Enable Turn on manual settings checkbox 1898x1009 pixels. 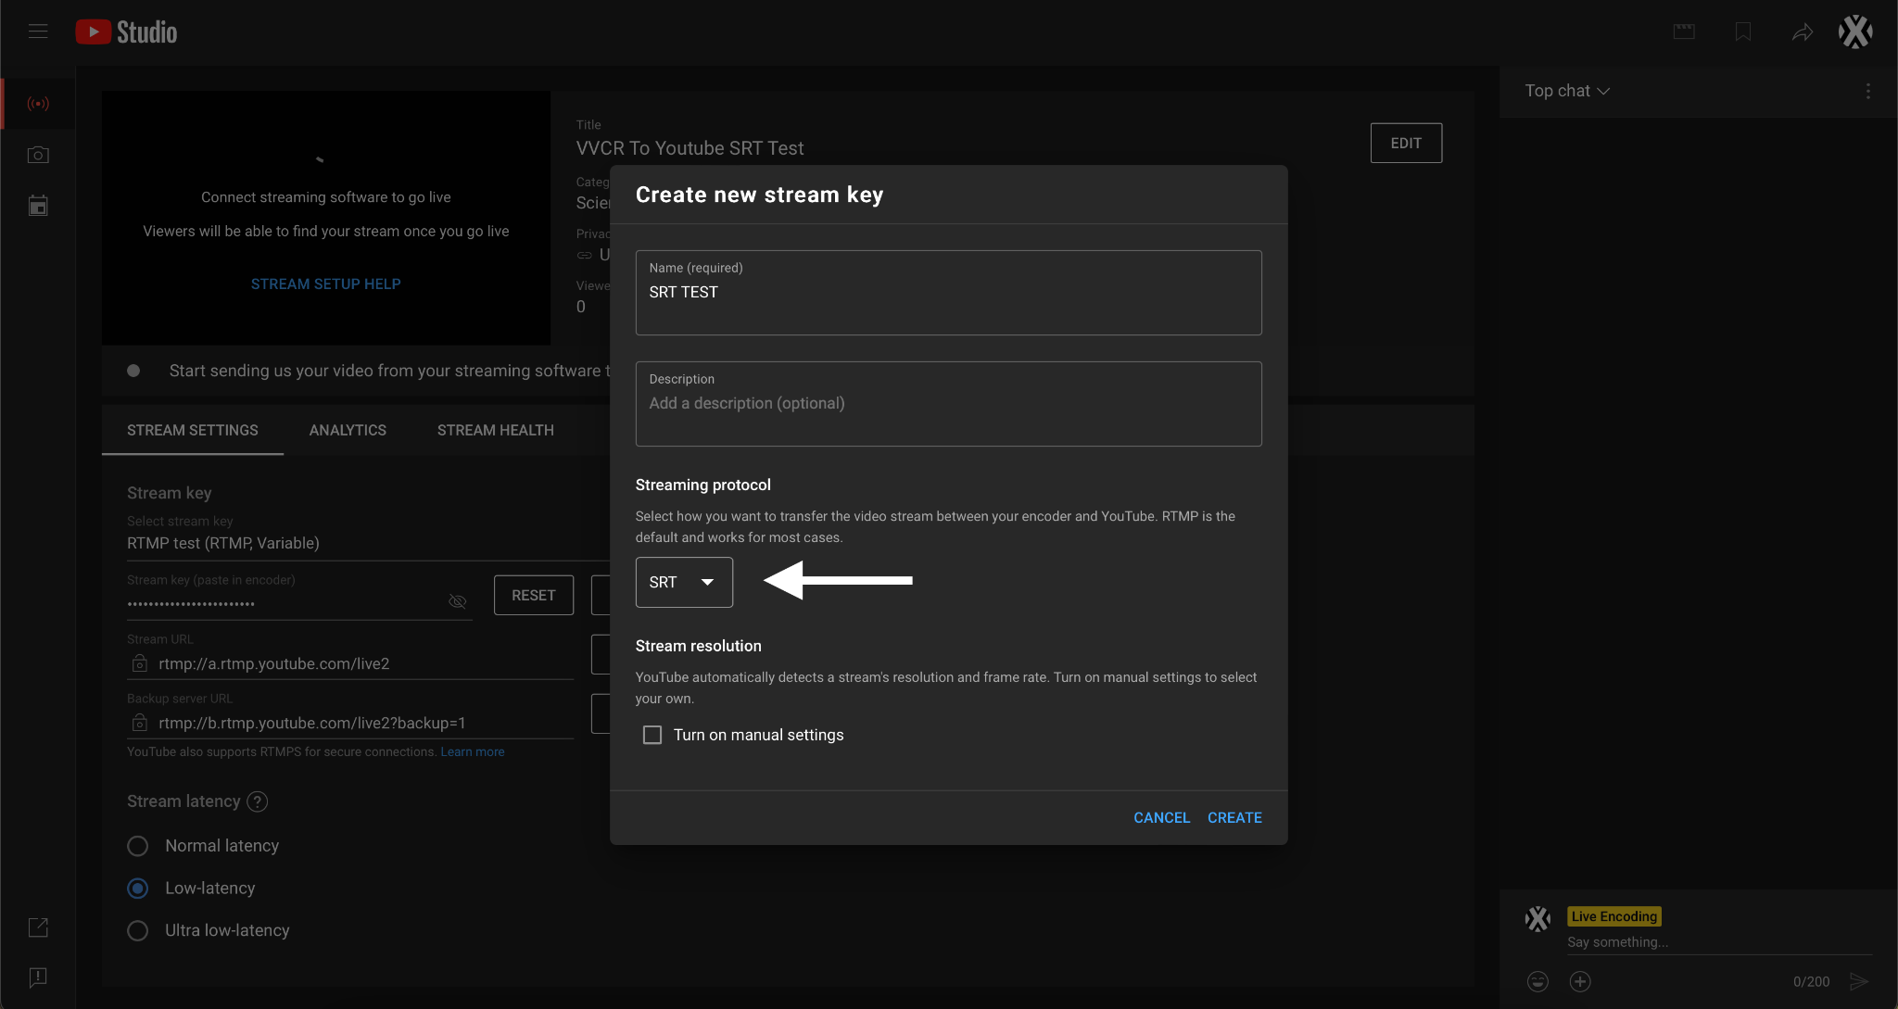coord(652,734)
